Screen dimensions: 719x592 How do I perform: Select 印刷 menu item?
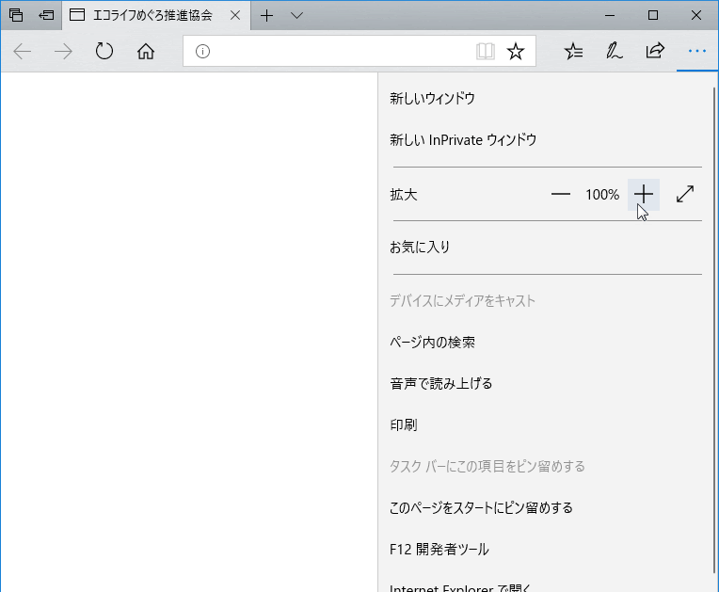point(545,425)
